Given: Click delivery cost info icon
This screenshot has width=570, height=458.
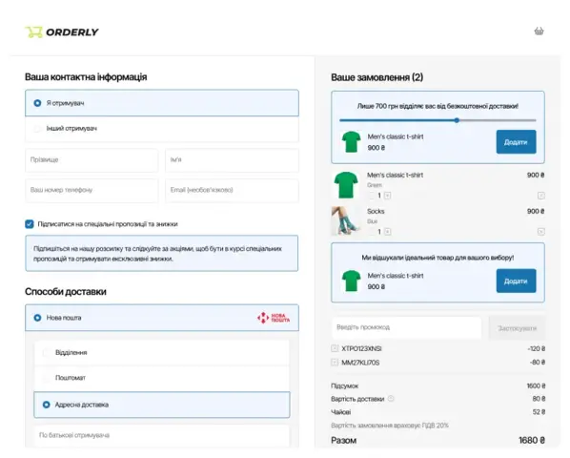Looking at the screenshot, I should click(391, 399).
